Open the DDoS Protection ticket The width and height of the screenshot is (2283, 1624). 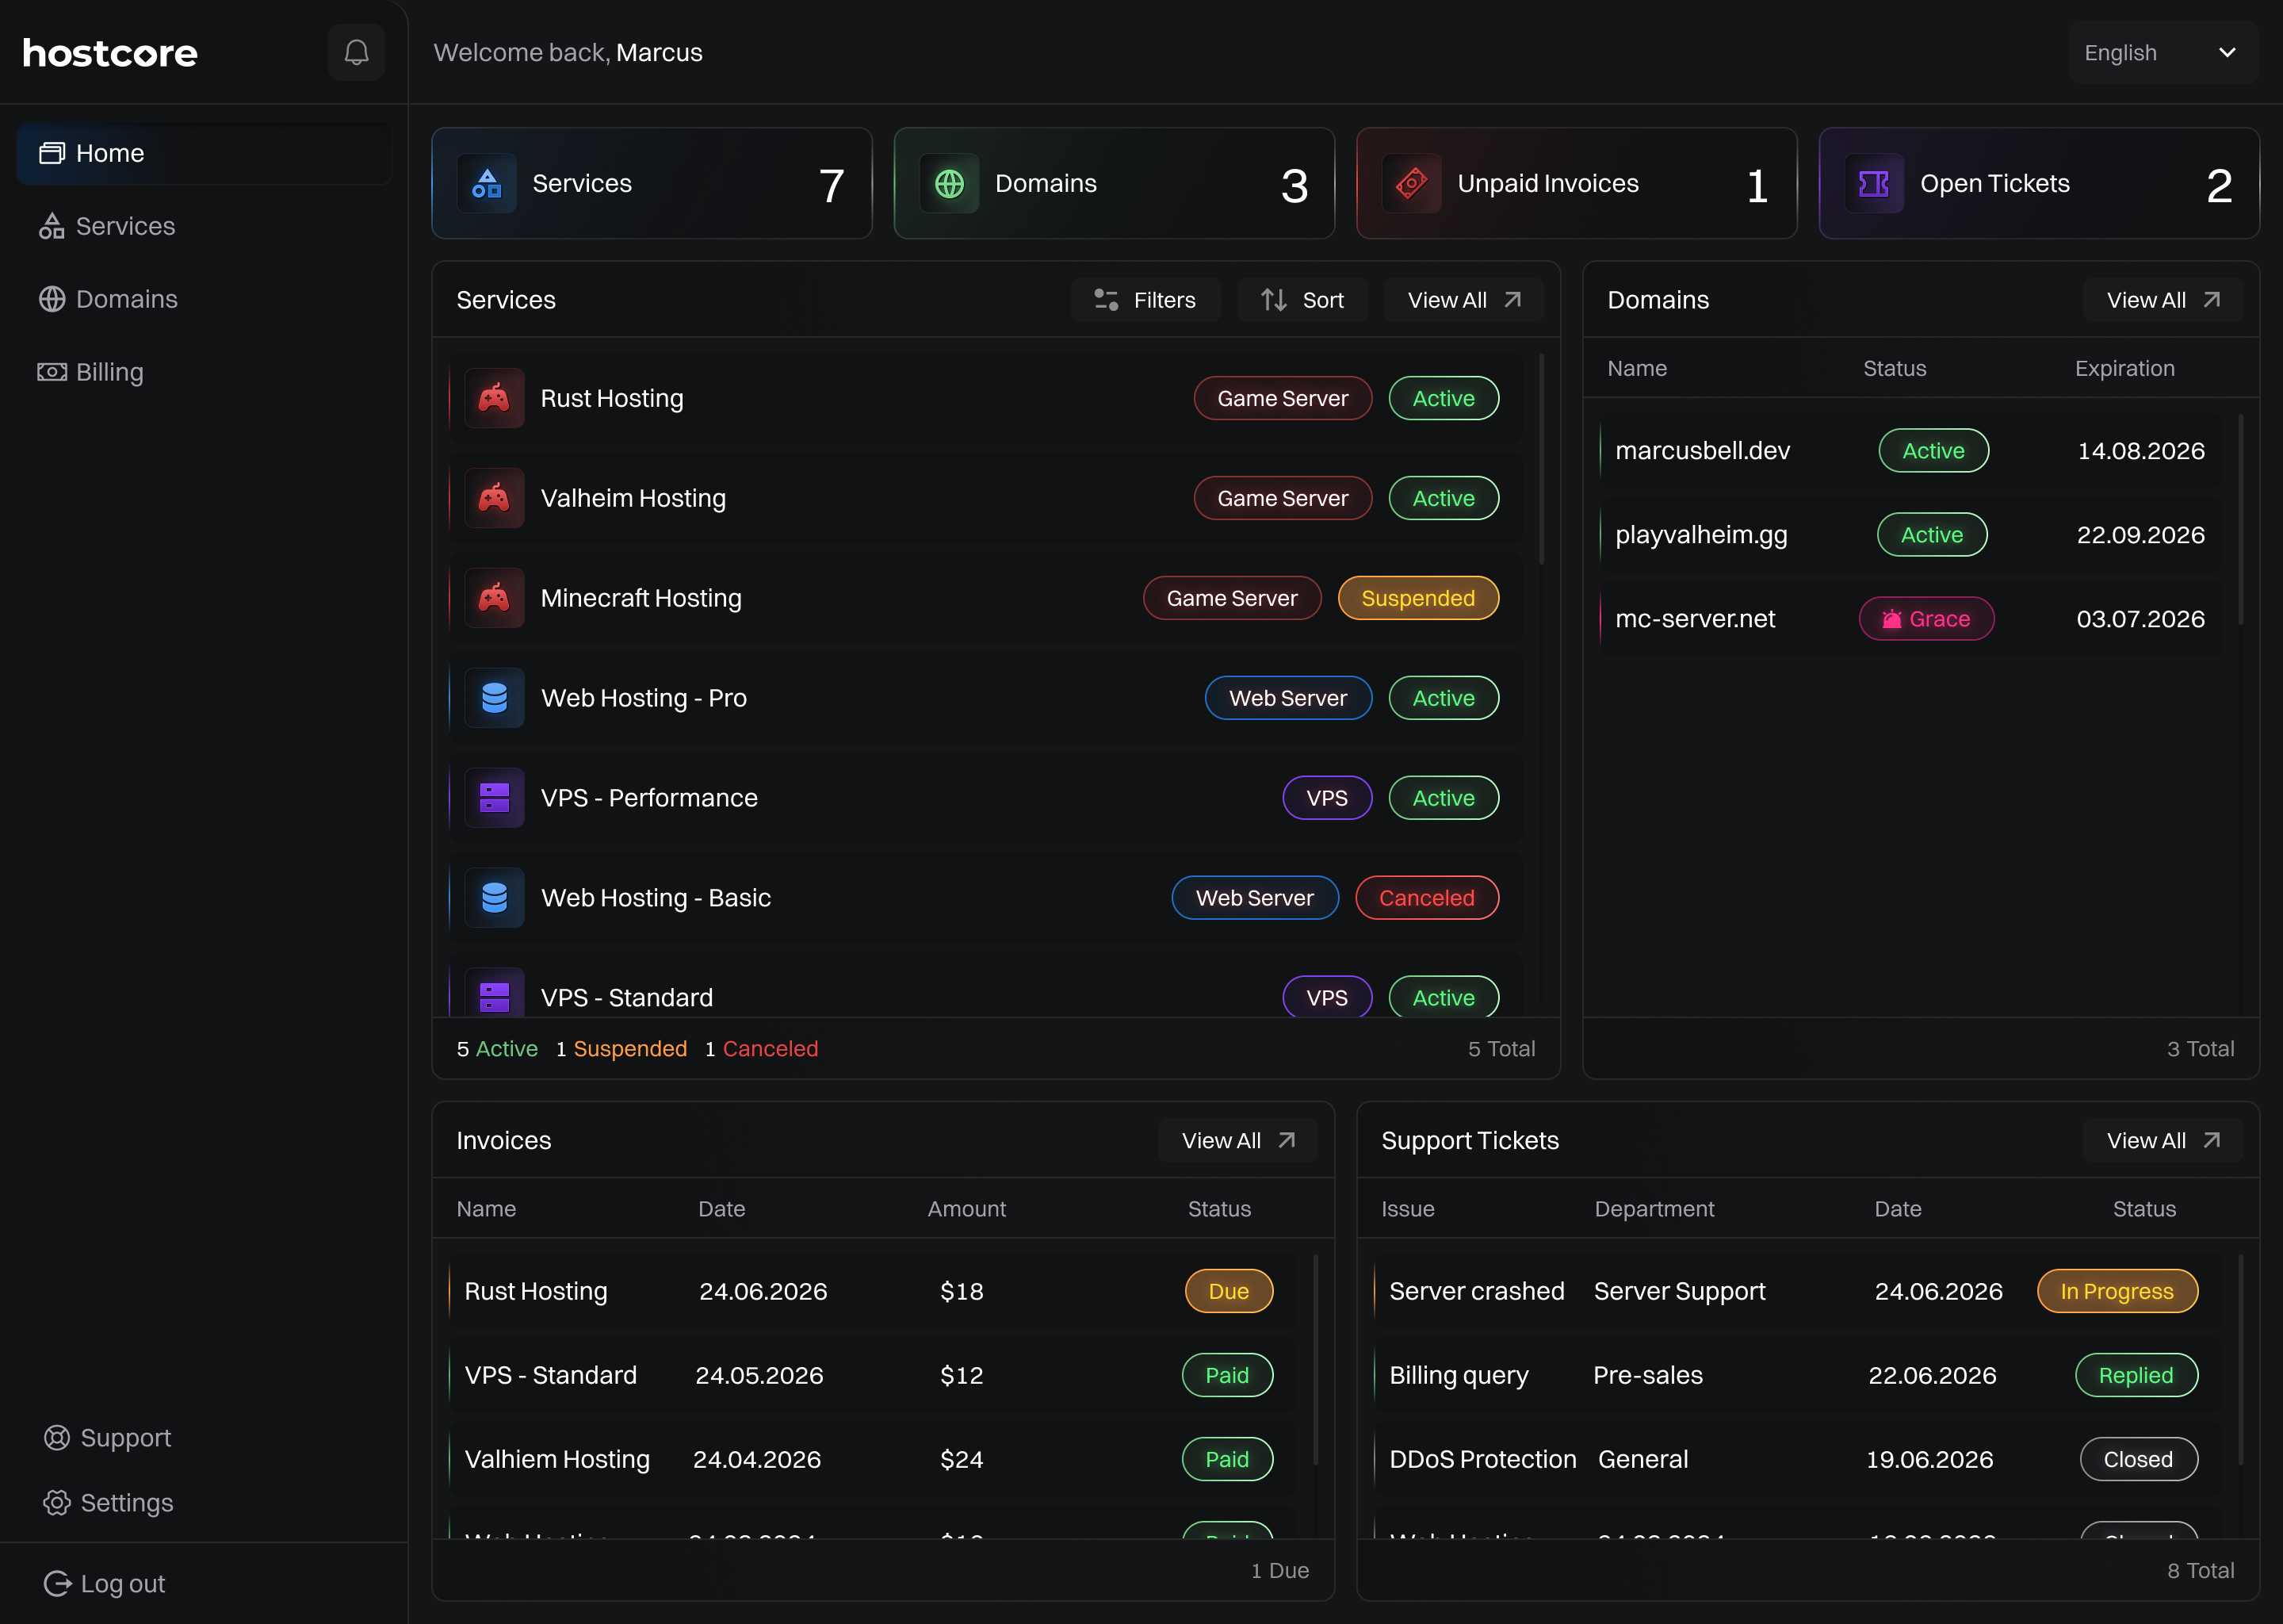click(x=1796, y=1459)
